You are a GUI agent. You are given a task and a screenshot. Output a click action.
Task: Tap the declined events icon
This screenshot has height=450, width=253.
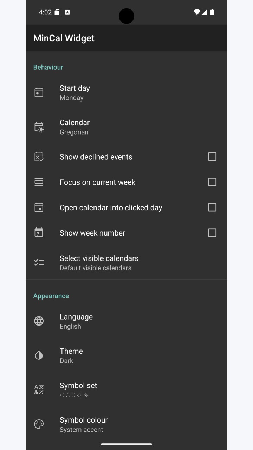pos(39,157)
